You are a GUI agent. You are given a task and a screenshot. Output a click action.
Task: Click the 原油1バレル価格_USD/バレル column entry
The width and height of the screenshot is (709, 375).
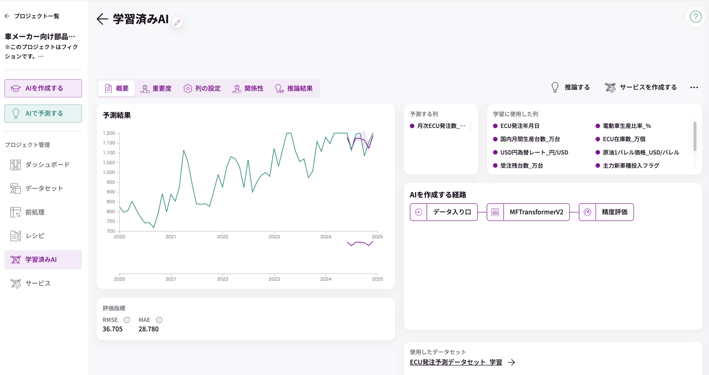click(637, 152)
